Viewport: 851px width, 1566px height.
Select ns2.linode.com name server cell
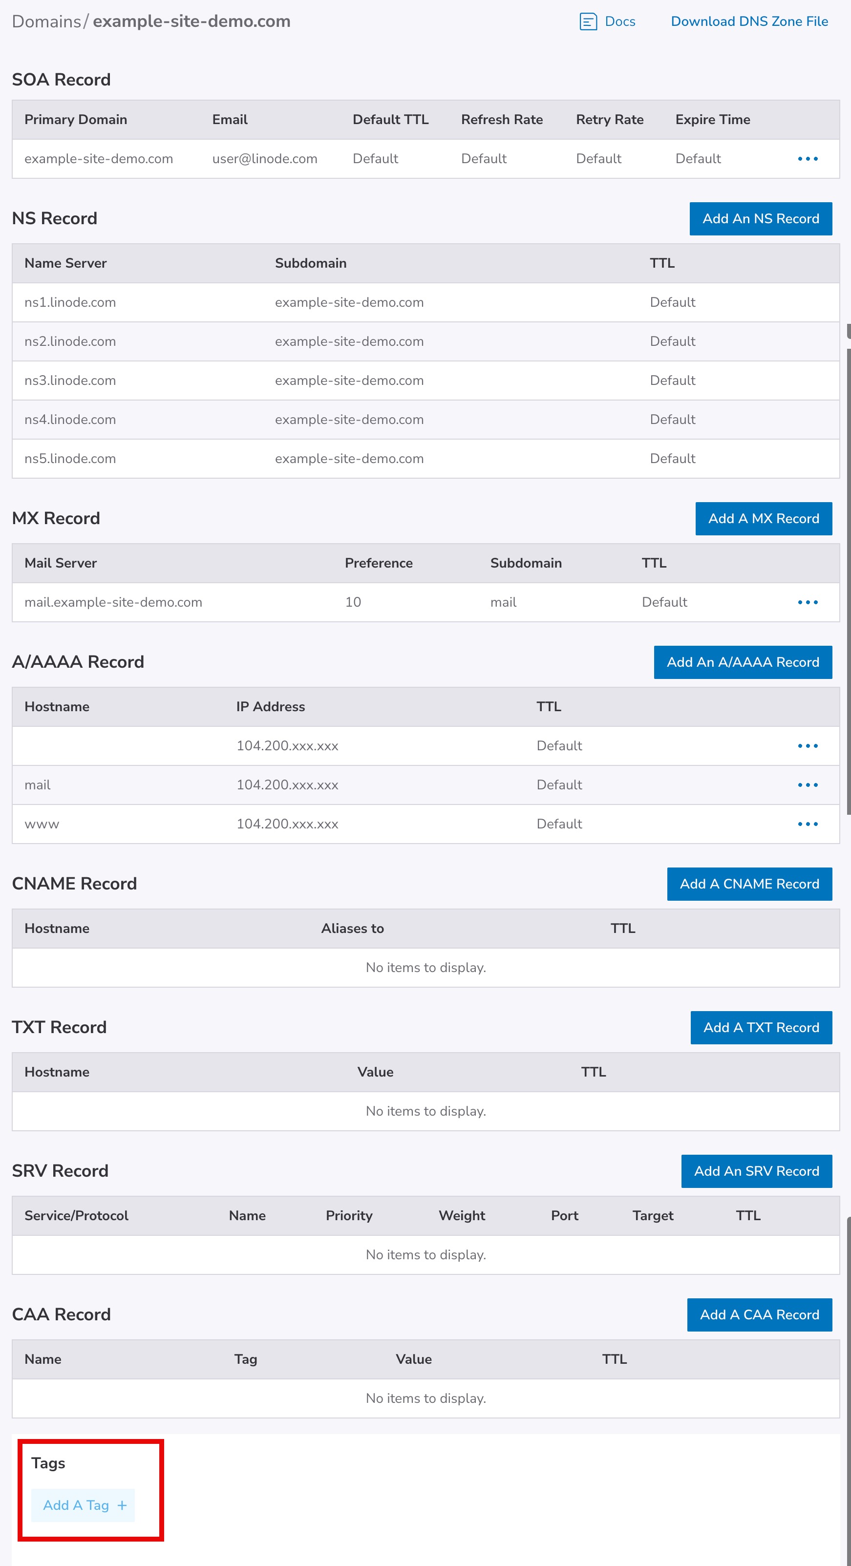[70, 341]
